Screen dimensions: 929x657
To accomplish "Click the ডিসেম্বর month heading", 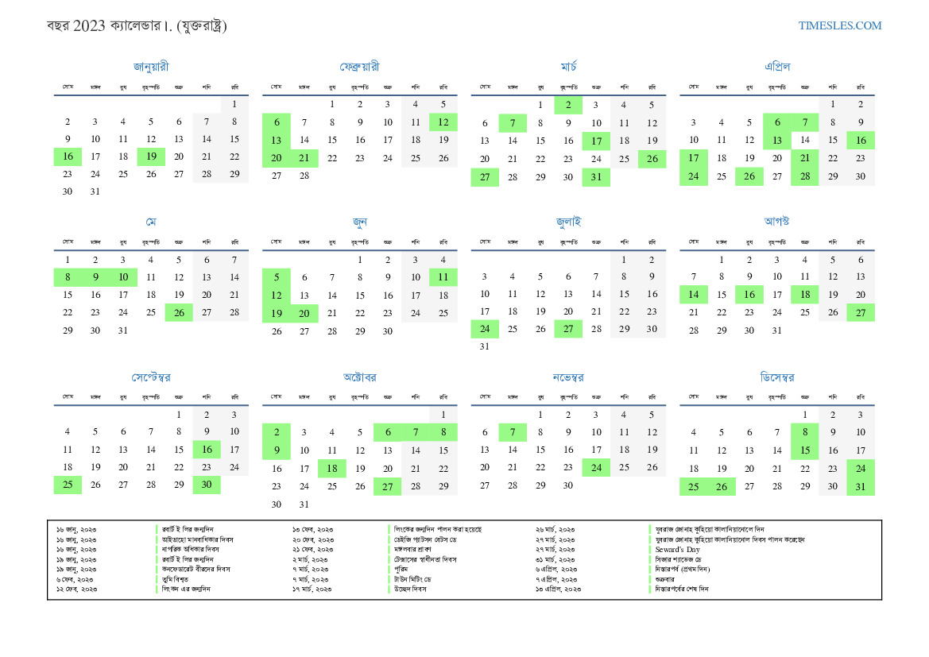I will [776, 377].
